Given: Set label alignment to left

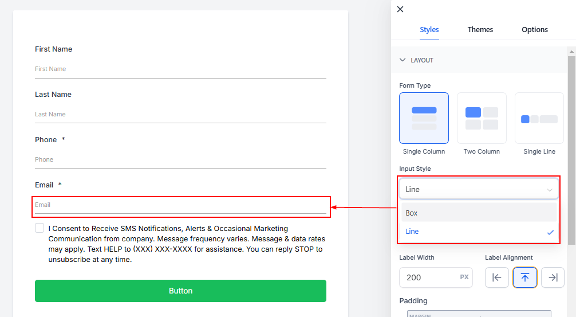Looking at the screenshot, I should click(496, 277).
